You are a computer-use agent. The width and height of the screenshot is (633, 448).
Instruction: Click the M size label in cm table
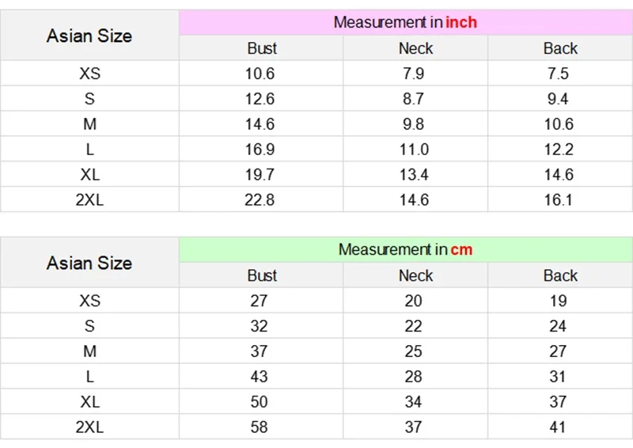click(x=89, y=351)
